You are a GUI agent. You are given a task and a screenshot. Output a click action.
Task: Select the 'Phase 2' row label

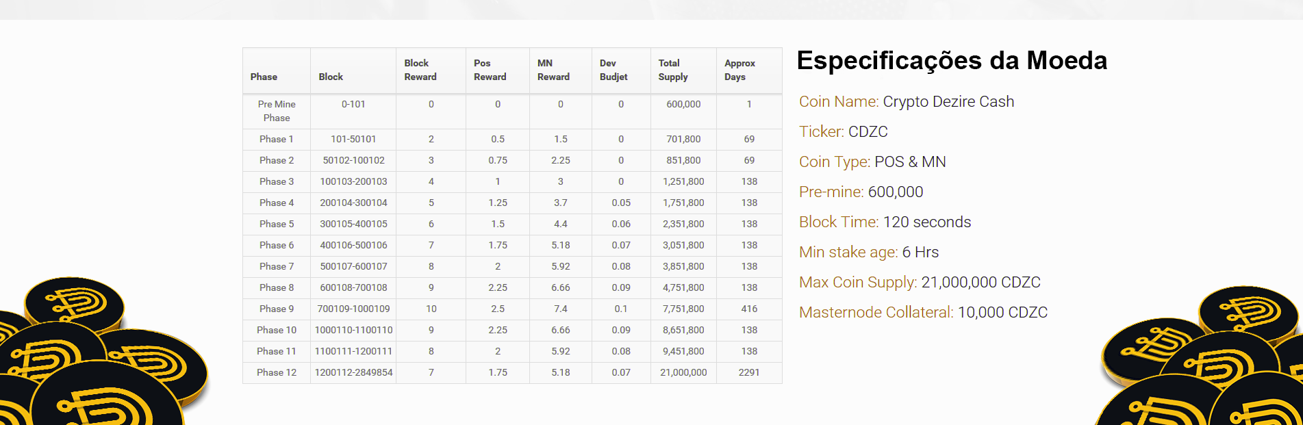(x=277, y=160)
